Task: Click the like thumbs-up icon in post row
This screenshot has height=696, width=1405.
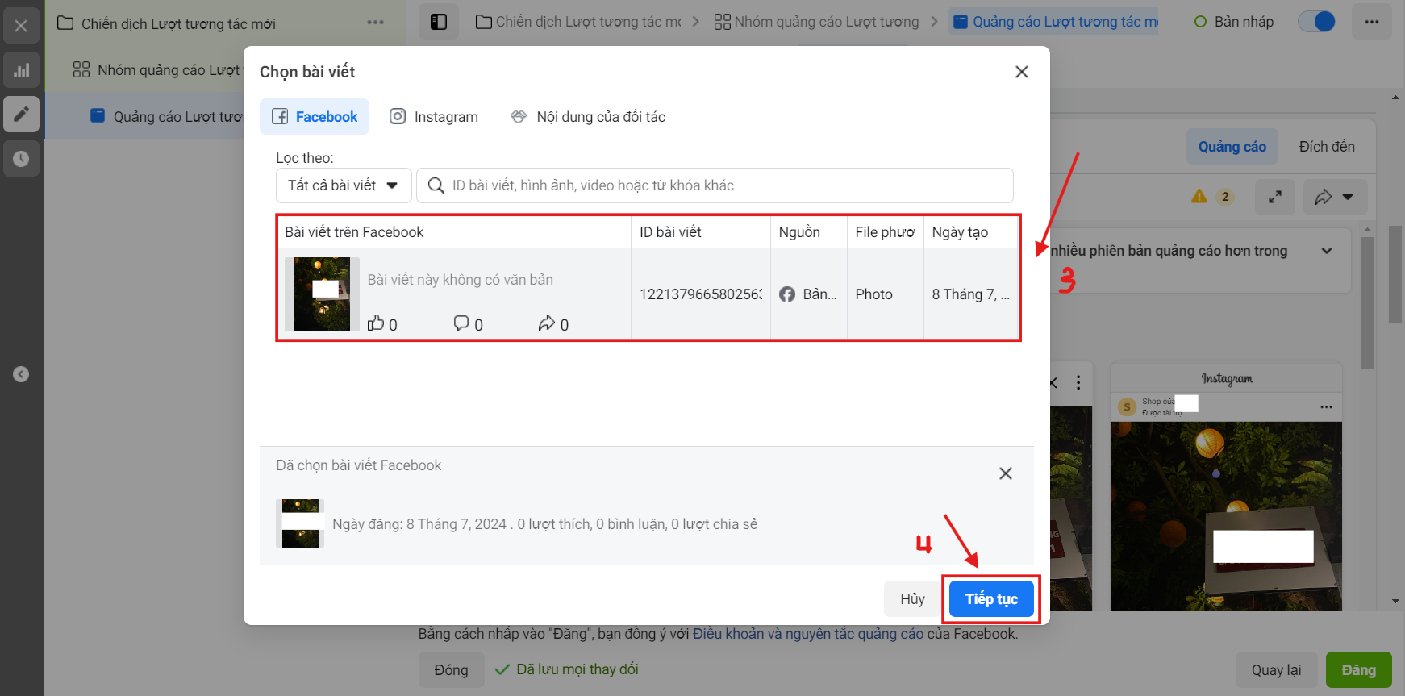Action: point(376,323)
